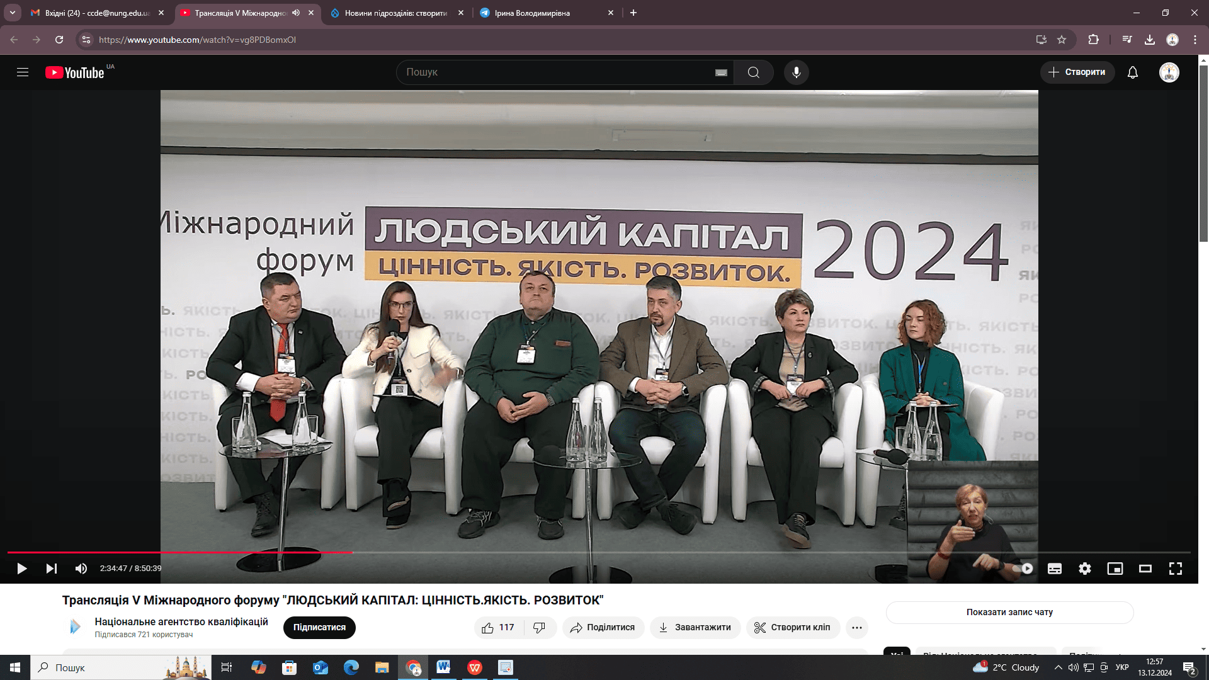Click the YouTube search field

coord(557,72)
